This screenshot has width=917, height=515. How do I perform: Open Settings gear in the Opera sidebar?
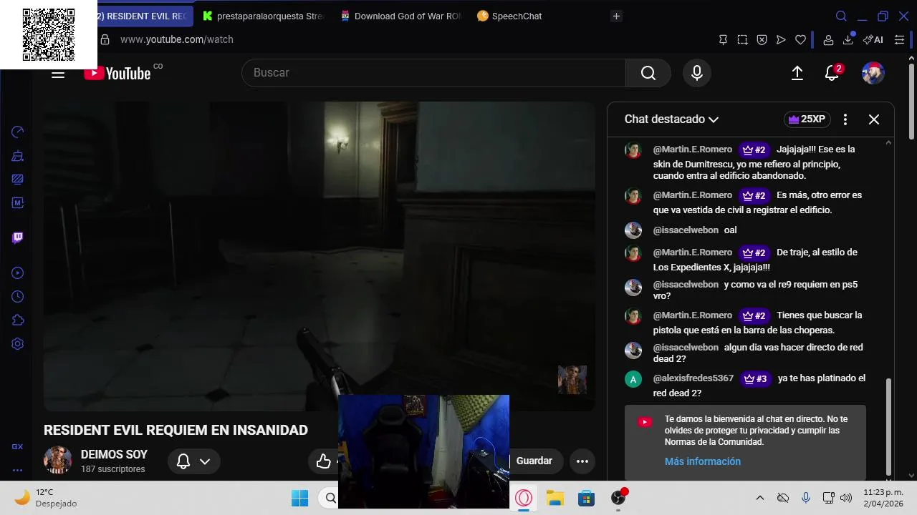tap(18, 343)
